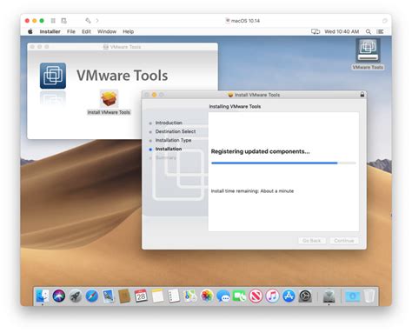412x333 pixels.
Task: Click the macOS 10.14 window title
Action: pos(245,21)
